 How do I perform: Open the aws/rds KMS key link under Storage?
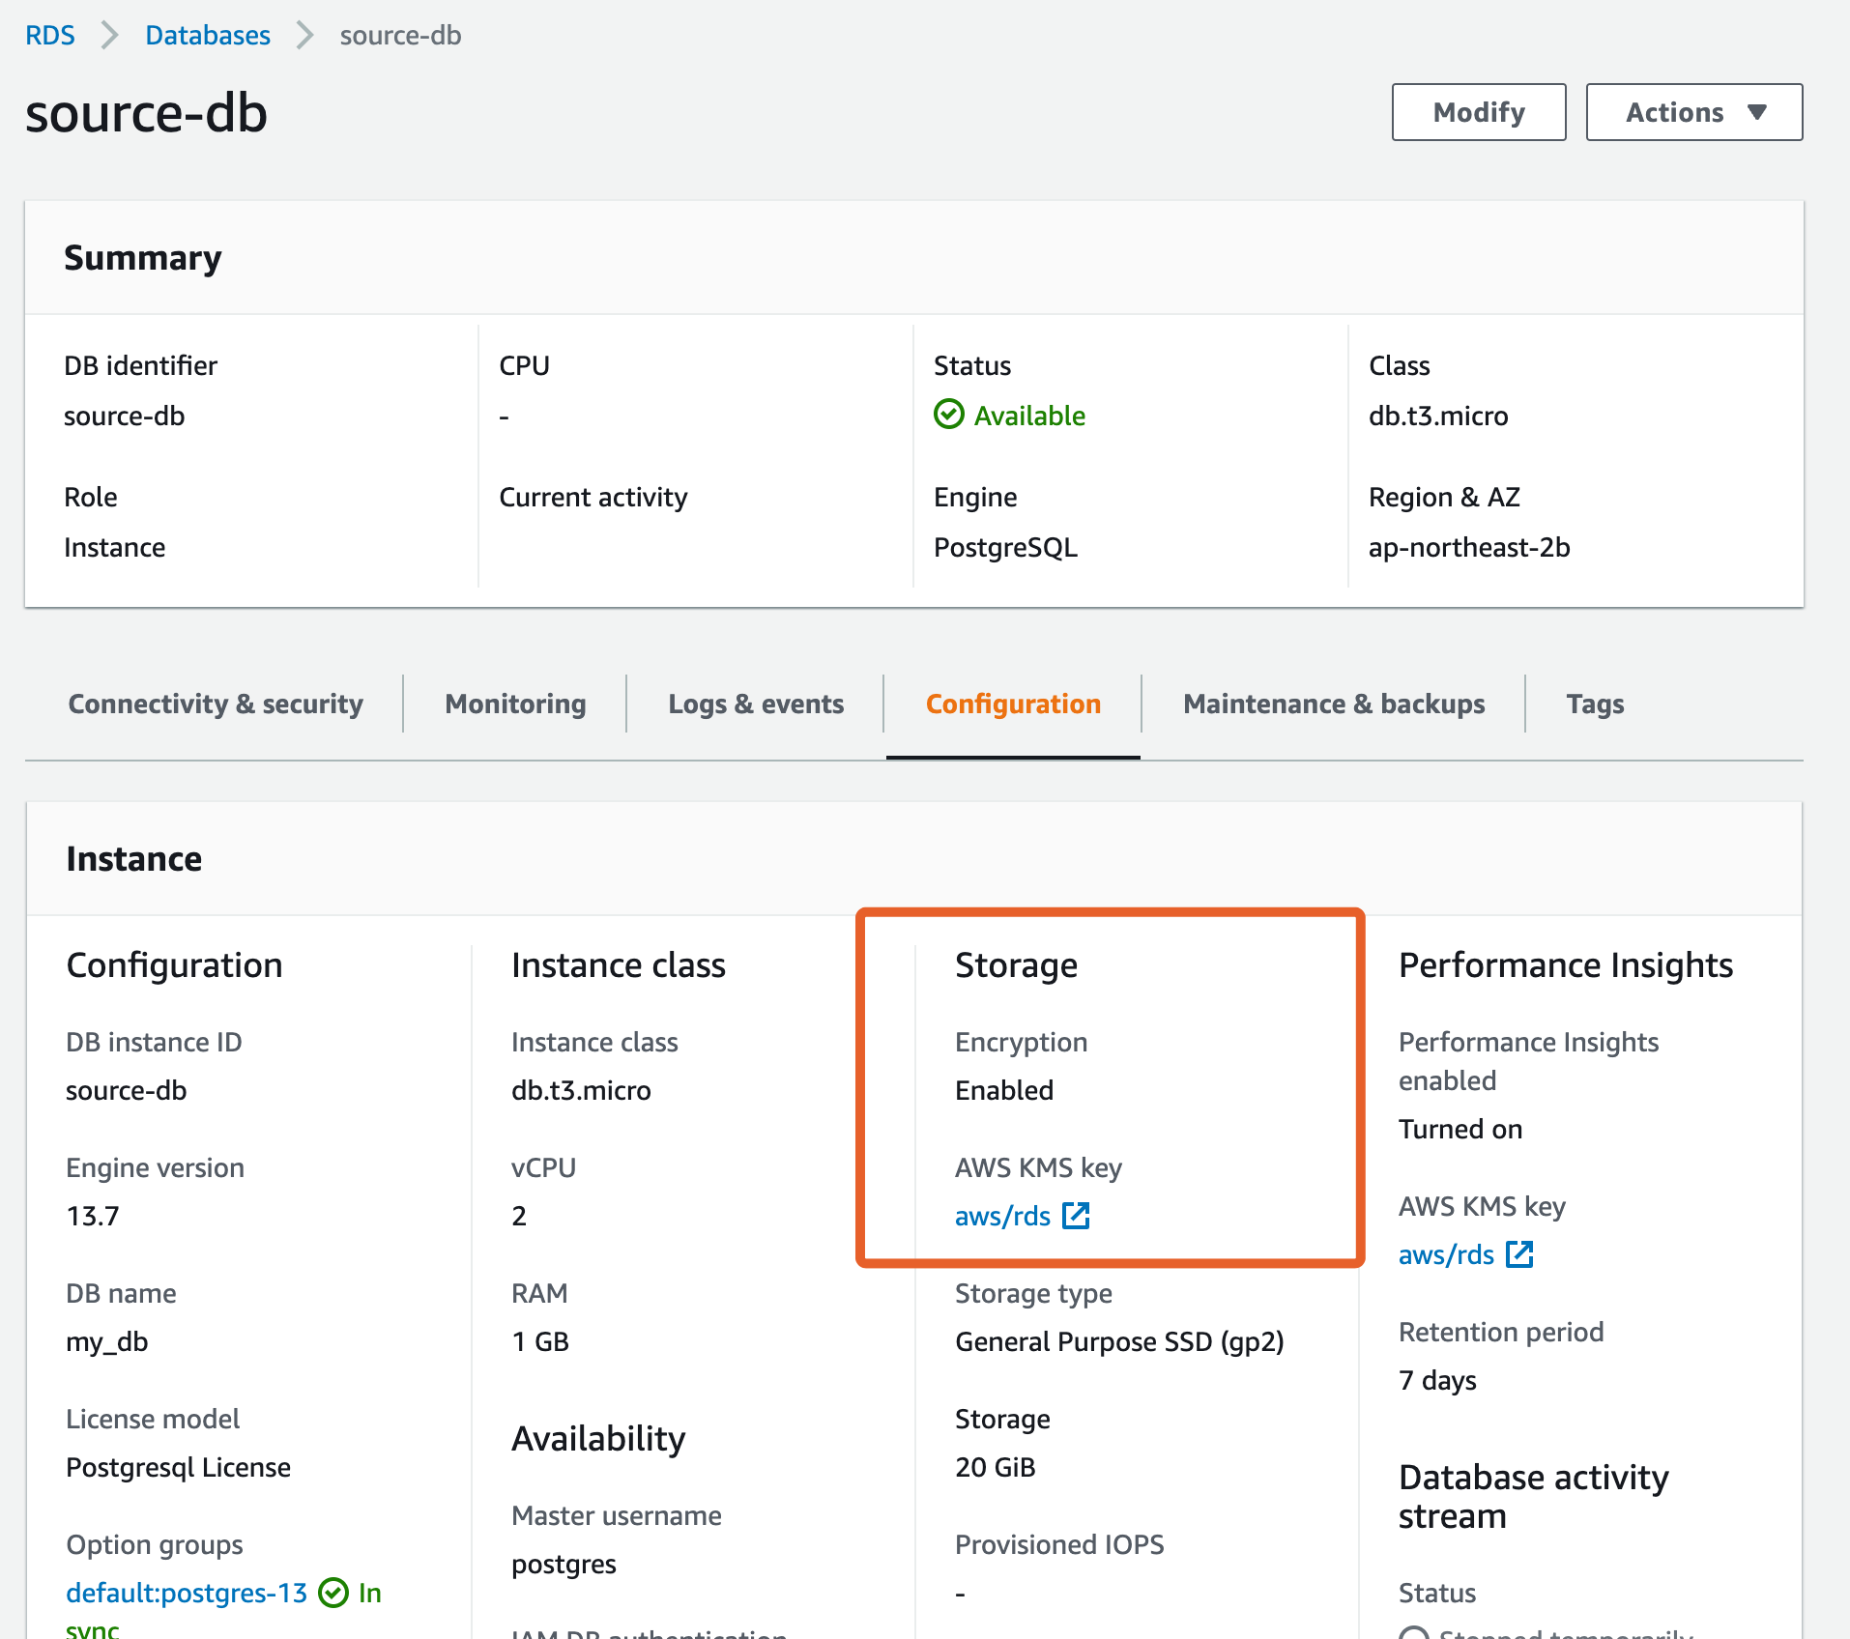click(1003, 1216)
